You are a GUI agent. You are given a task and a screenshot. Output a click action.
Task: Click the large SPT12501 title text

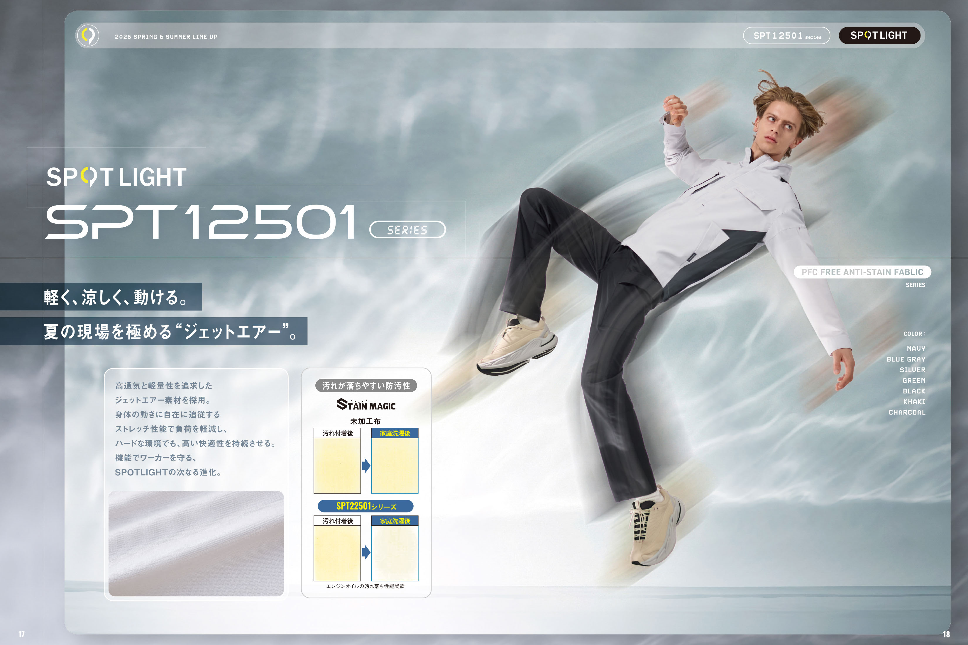coord(200,222)
